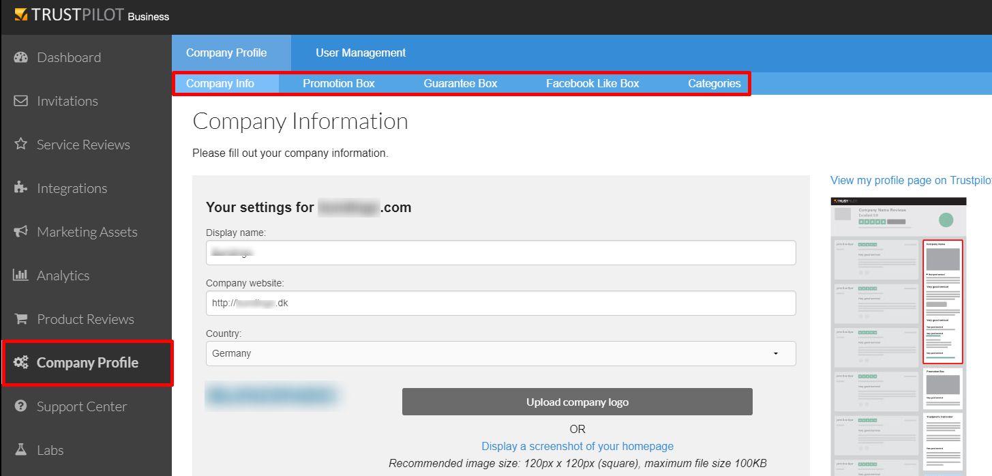The width and height of the screenshot is (992, 476).
Task: Click the Company Profile gears icon
Action: pos(21,363)
